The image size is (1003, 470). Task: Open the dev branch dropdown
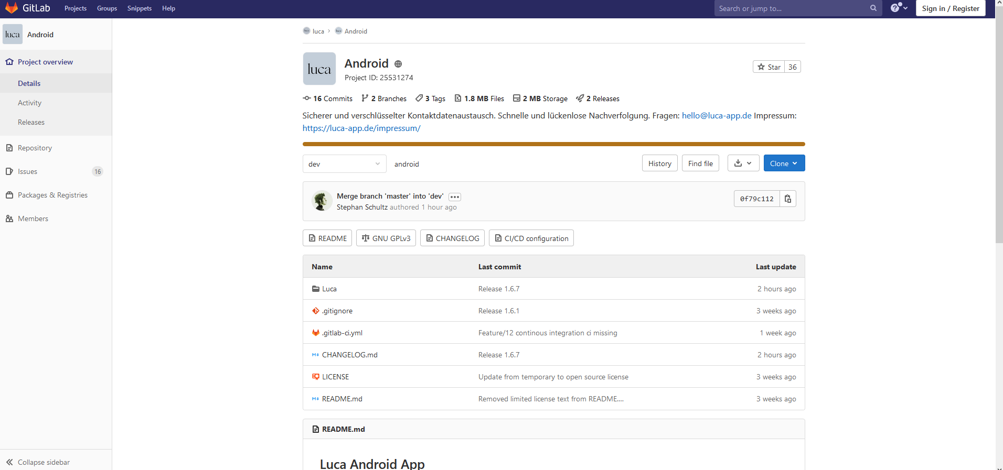[x=345, y=164]
